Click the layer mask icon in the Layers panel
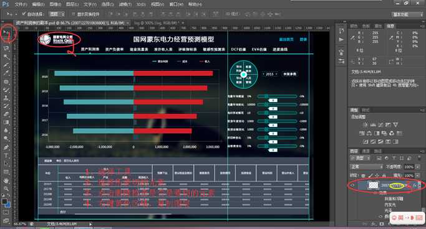This screenshot has width=426, height=229. pyautogui.click(x=382, y=224)
